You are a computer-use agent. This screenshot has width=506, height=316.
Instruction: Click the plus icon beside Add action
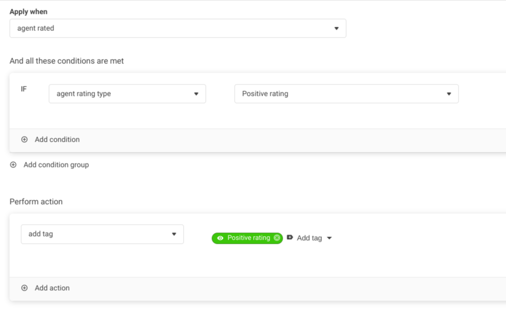(24, 288)
